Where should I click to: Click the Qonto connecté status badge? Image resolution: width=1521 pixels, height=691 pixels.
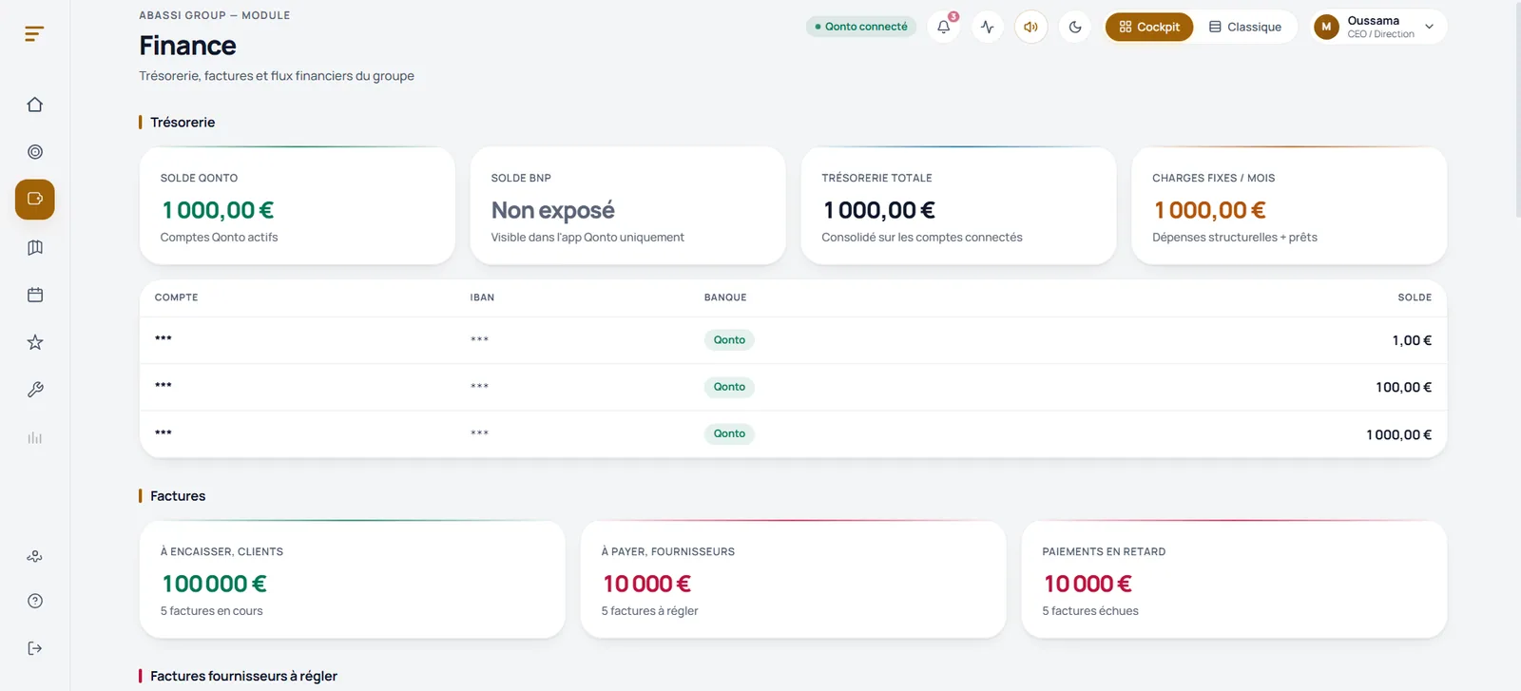click(861, 27)
